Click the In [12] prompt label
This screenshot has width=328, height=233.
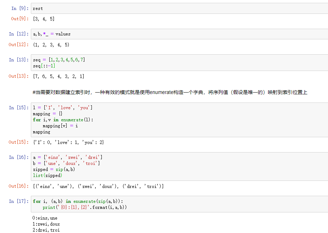coord(18,34)
